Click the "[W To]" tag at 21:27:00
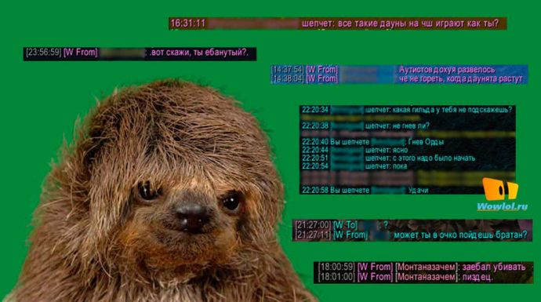The width and height of the screenshot is (541, 302). pyautogui.click(x=345, y=225)
